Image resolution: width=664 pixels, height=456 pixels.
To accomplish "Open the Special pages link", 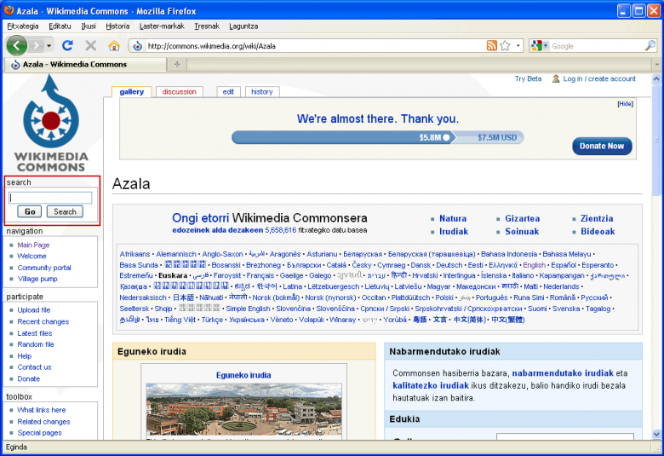I will pos(39,433).
